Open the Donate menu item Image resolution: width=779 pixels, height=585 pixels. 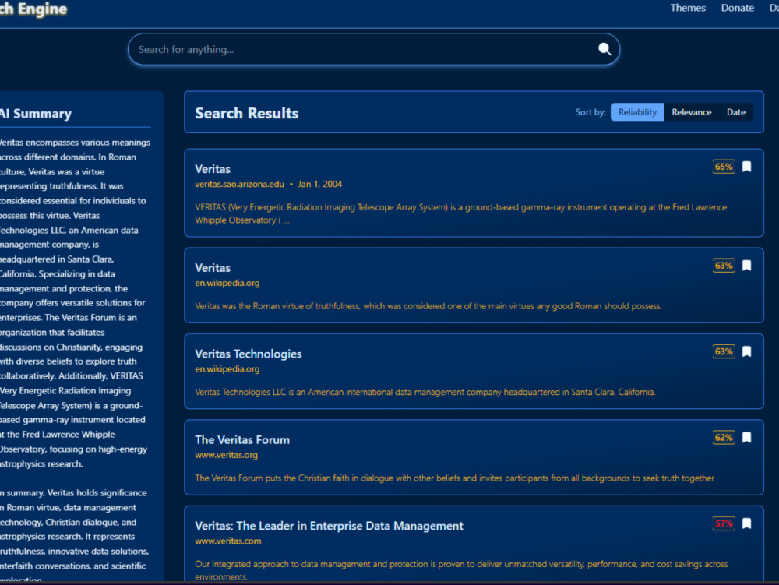(x=737, y=8)
